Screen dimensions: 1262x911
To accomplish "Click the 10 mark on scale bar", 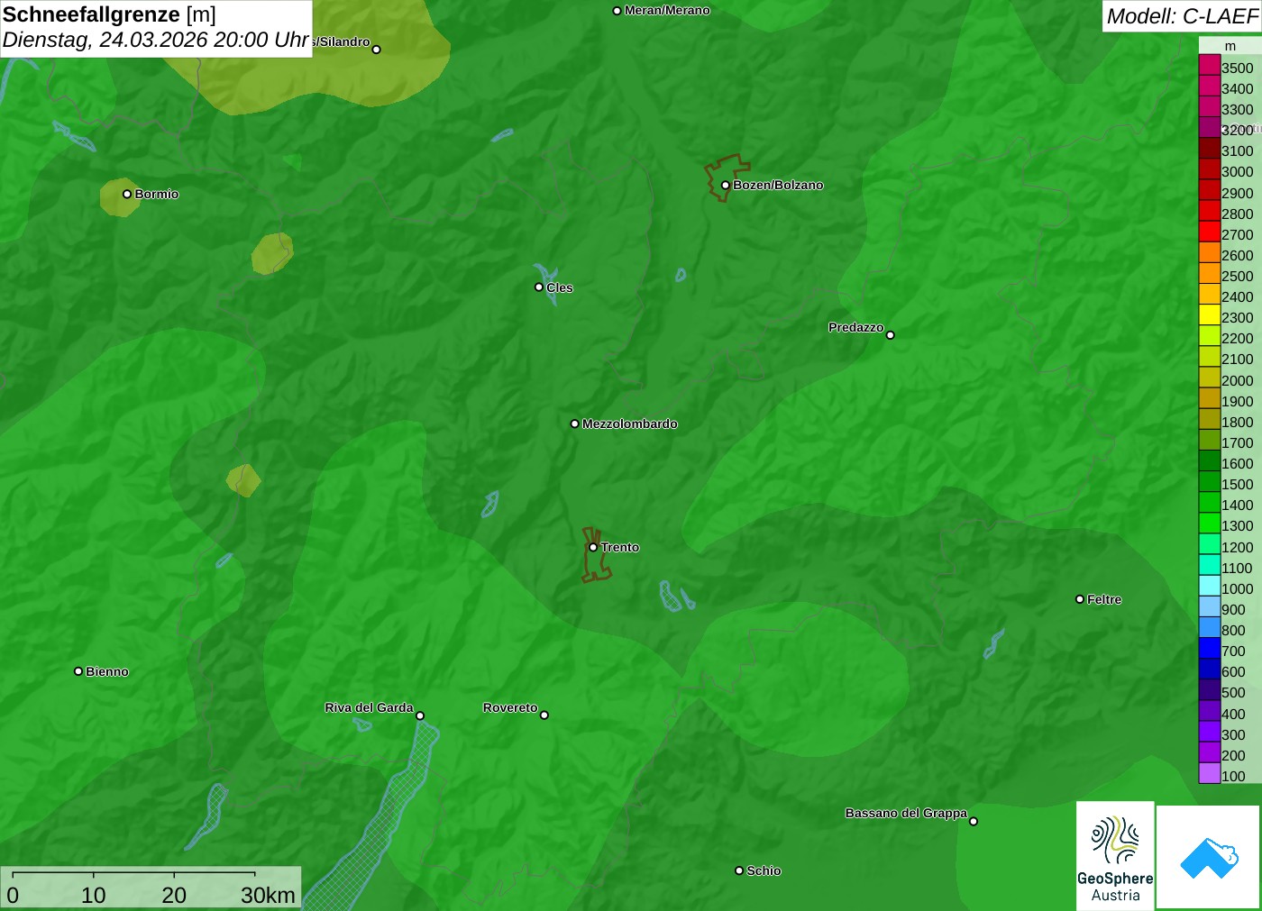I will (94, 895).
